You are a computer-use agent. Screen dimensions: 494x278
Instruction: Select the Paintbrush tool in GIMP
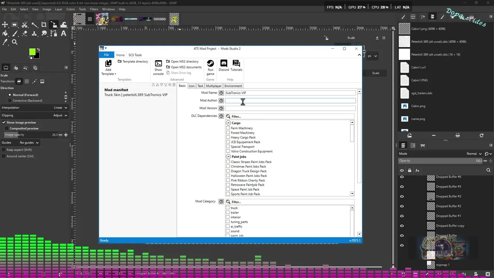[15, 34]
